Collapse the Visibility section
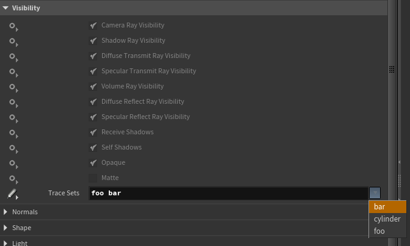The height and width of the screenshot is (246, 410). pos(6,9)
